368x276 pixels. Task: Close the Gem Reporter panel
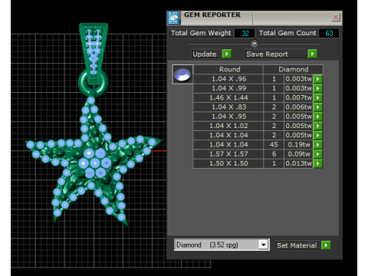336,18
